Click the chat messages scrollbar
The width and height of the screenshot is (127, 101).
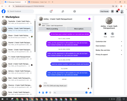(91, 75)
